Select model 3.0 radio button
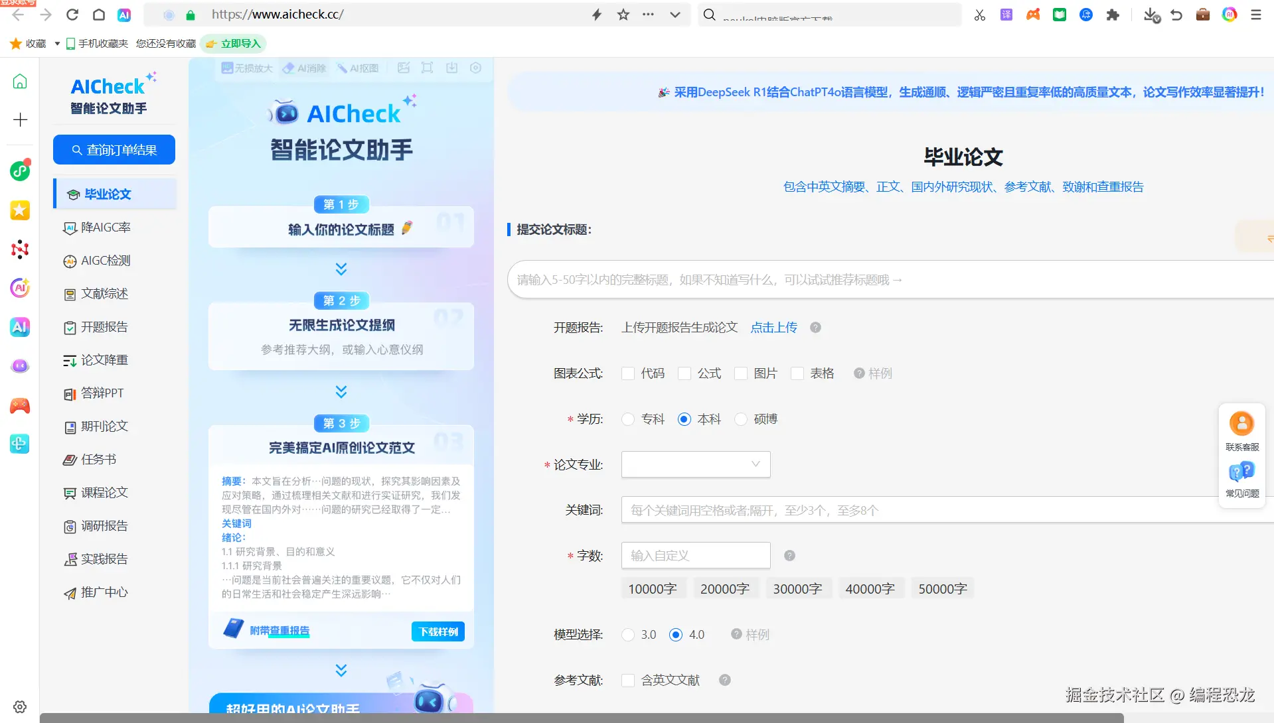 click(628, 635)
